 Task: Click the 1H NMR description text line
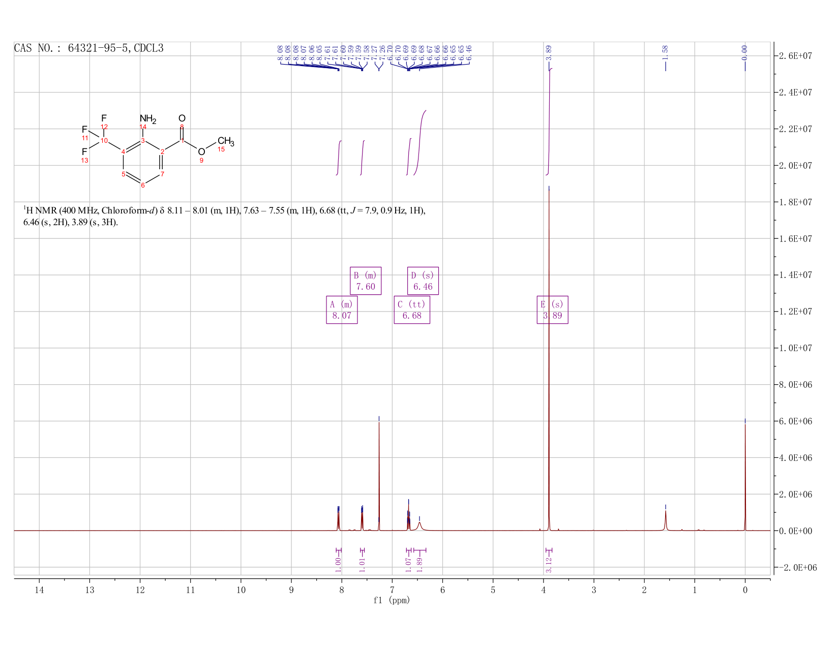coord(224,216)
